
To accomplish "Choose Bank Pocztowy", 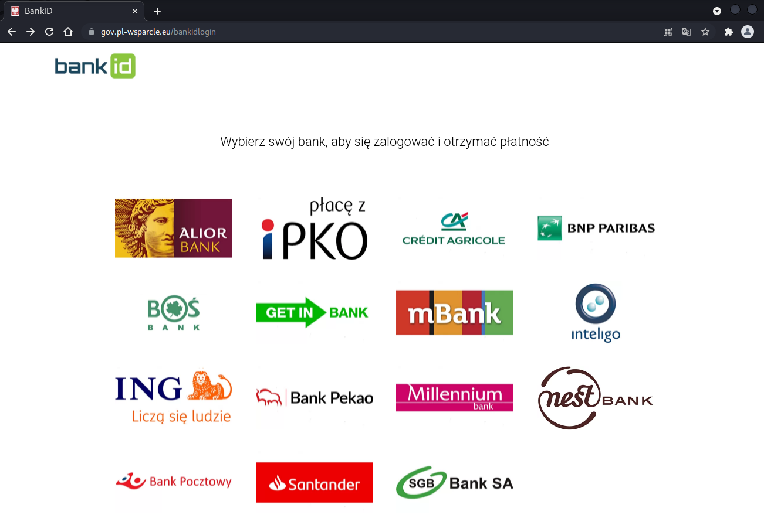I will click(174, 482).
